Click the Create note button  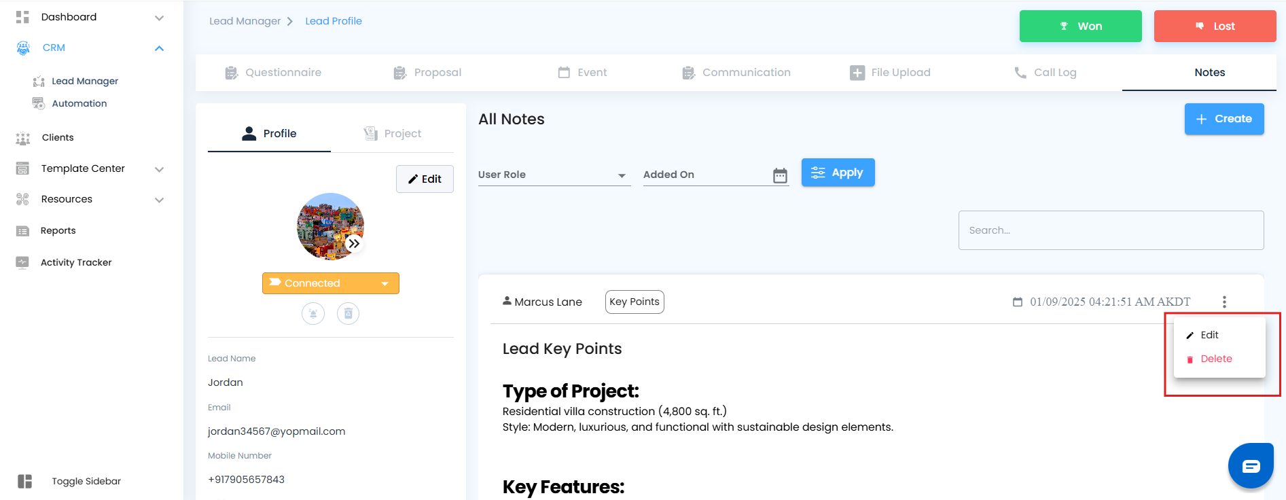click(x=1224, y=119)
